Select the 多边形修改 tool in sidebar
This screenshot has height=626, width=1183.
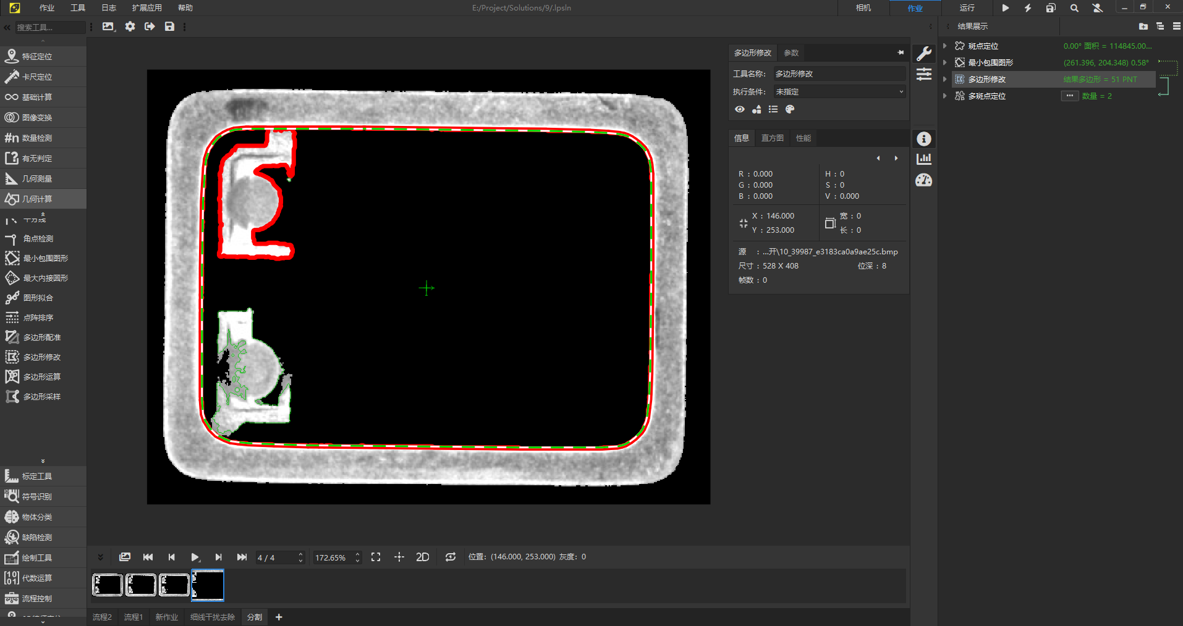(x=41, y=357)
